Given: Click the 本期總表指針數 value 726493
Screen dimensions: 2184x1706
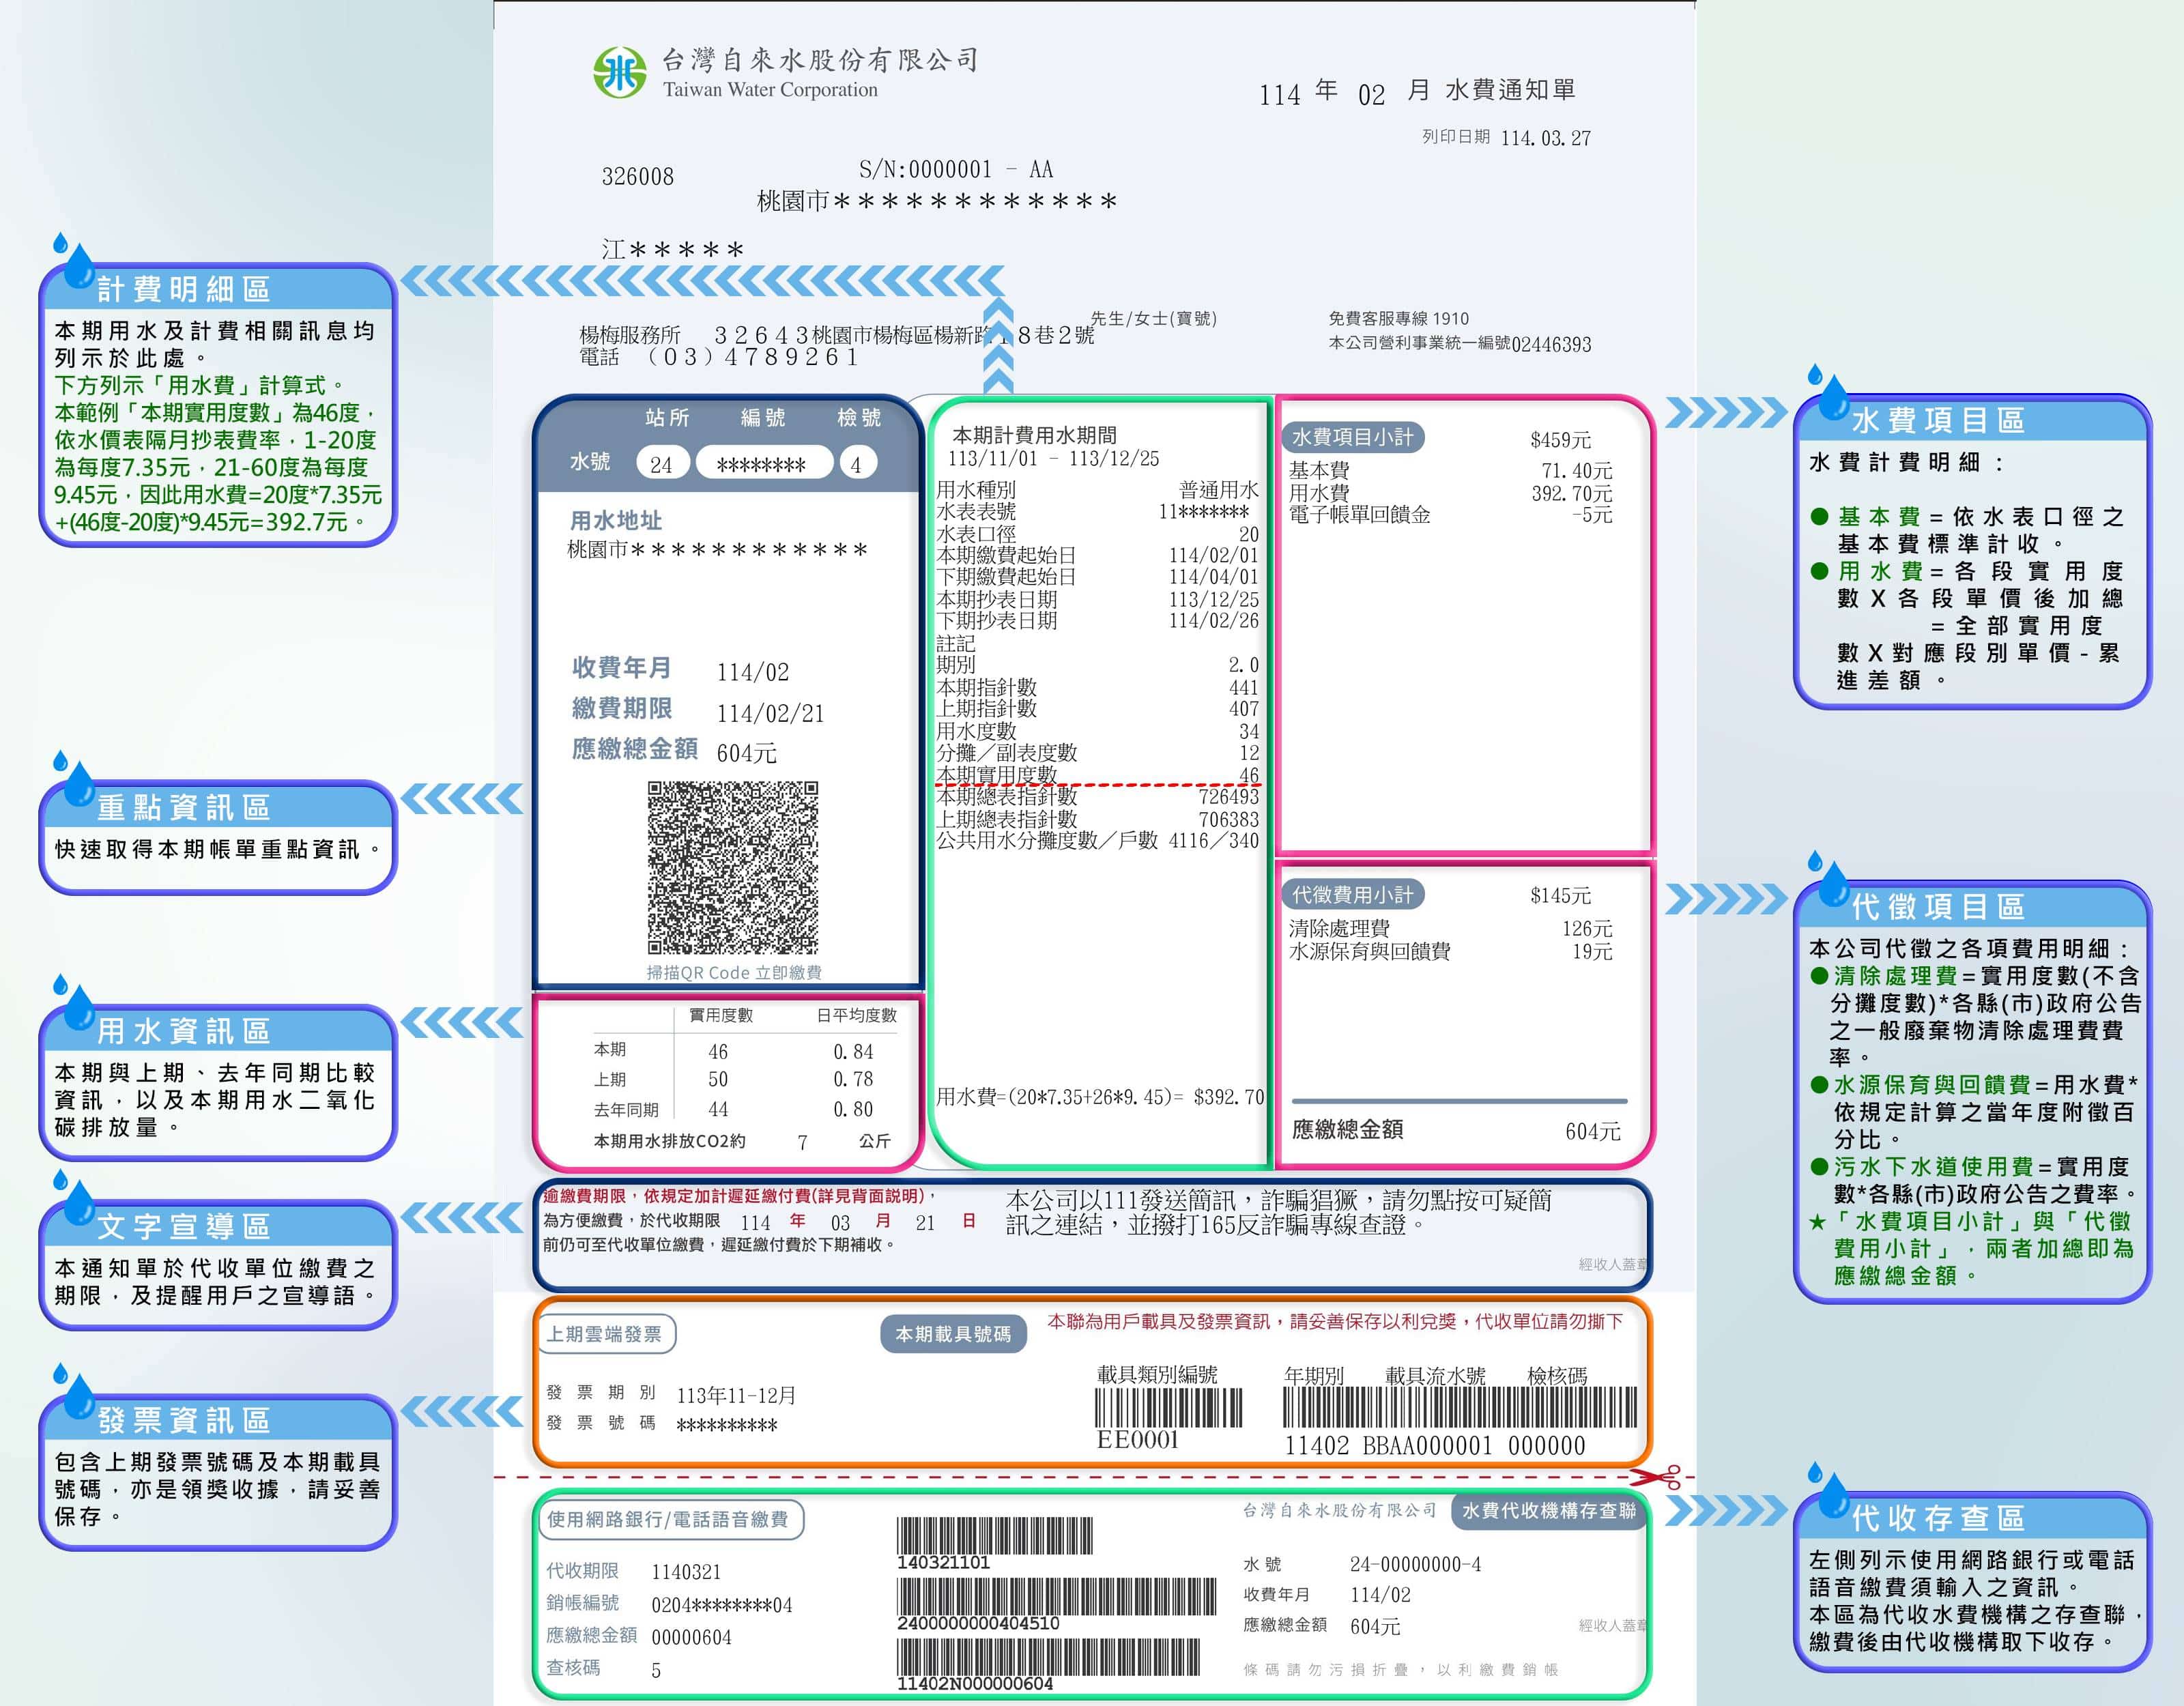Looking at the screenshot, I should pos(1228,796).
